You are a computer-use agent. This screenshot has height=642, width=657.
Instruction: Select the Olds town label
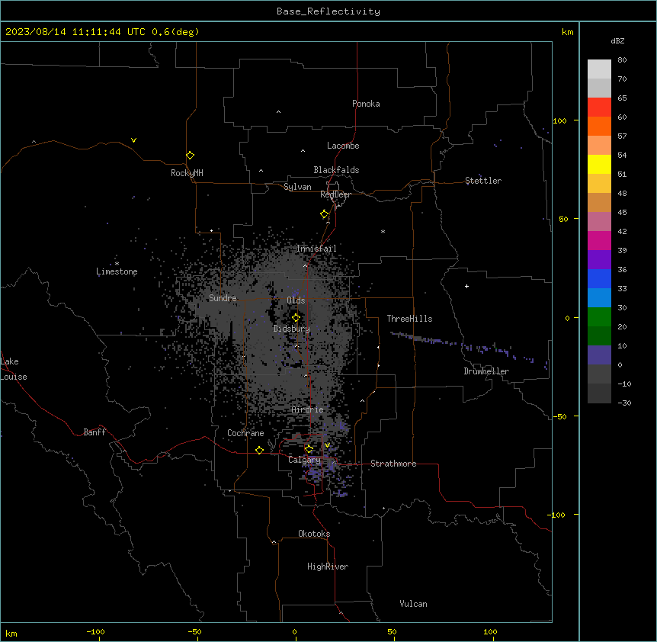(296, 300)
